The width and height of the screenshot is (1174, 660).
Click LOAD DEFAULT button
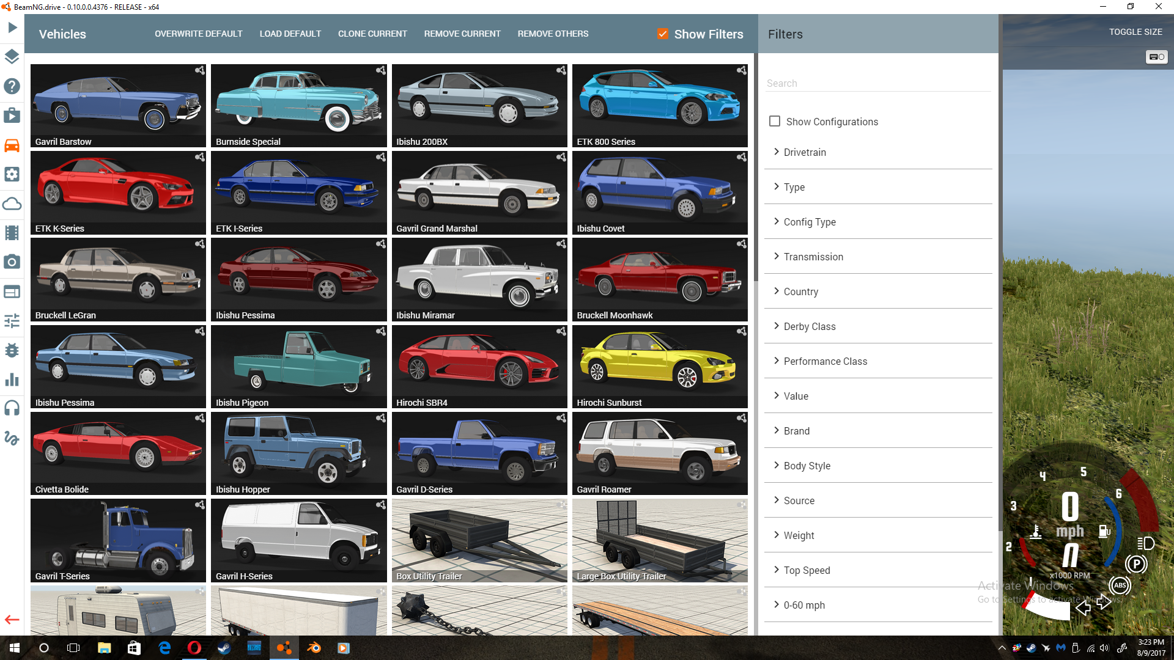click(x=290, y=34)
